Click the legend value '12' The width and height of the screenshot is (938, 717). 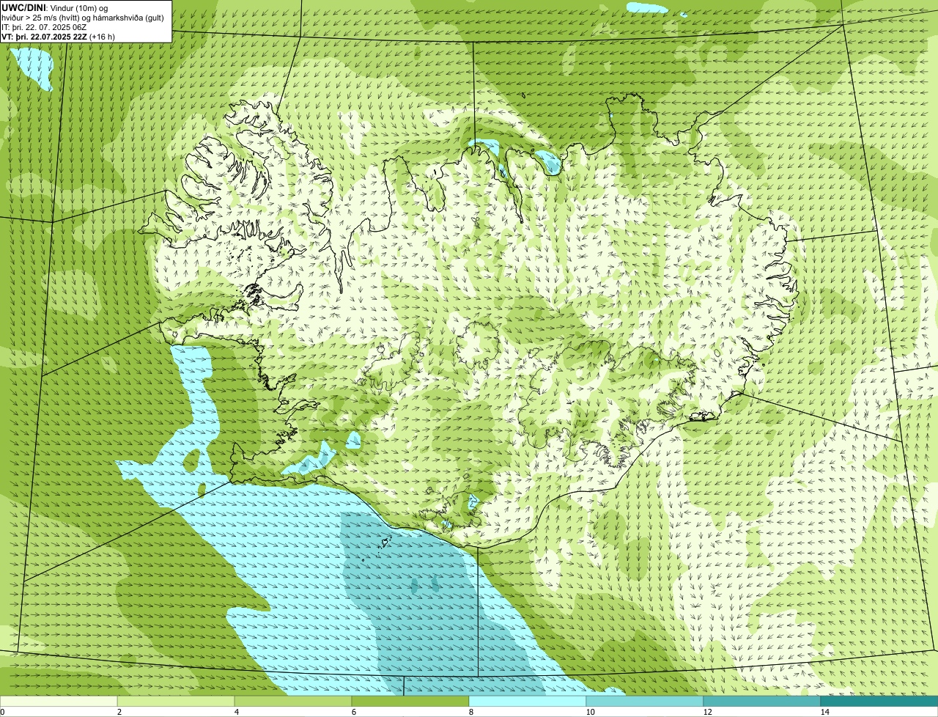(x=707, y=712)
